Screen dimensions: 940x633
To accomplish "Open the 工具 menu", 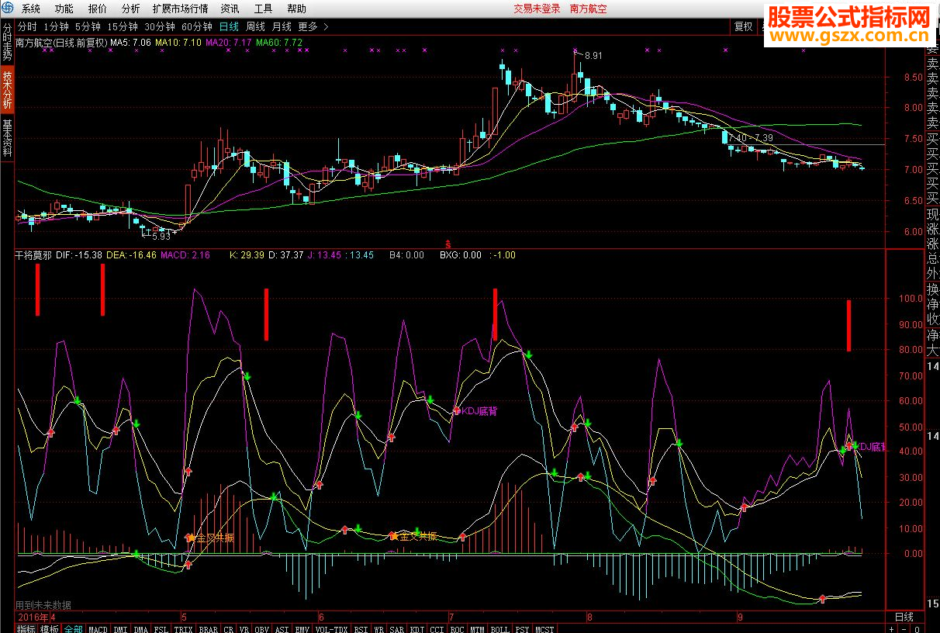I will click(263, 9).
